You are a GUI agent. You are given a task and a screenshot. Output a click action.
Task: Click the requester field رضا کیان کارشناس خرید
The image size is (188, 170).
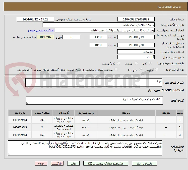point(105,30)
